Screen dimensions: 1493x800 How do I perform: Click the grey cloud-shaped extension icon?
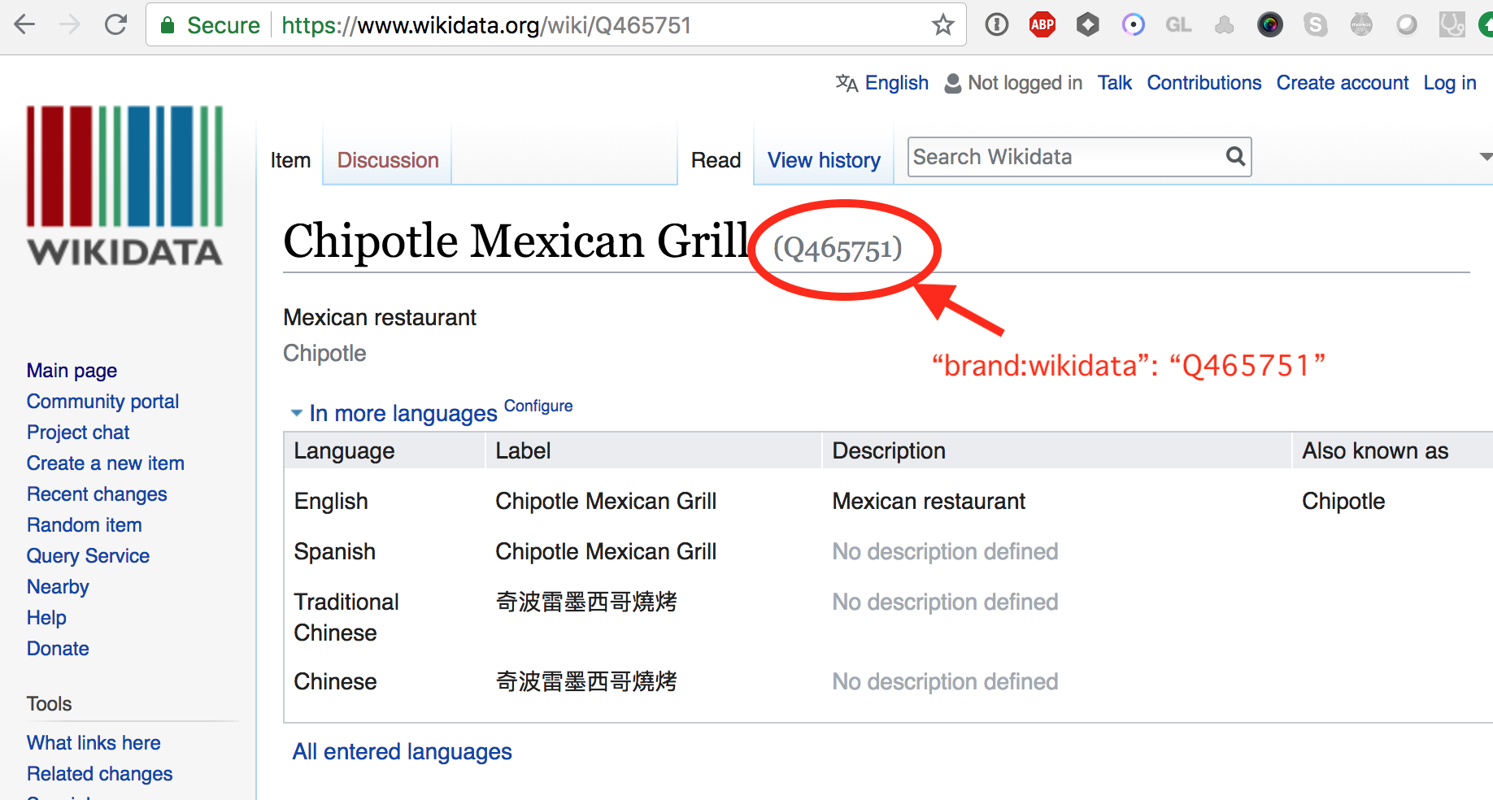click(x=1225, y=25)
